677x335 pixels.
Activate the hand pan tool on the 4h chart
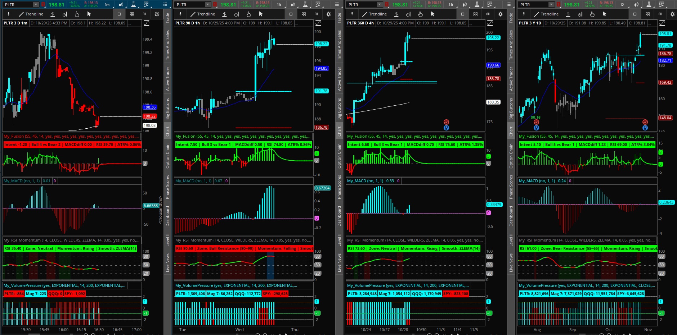(420, 14)
